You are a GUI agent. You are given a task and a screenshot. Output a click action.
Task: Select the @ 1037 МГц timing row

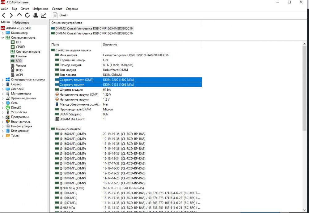128,203
